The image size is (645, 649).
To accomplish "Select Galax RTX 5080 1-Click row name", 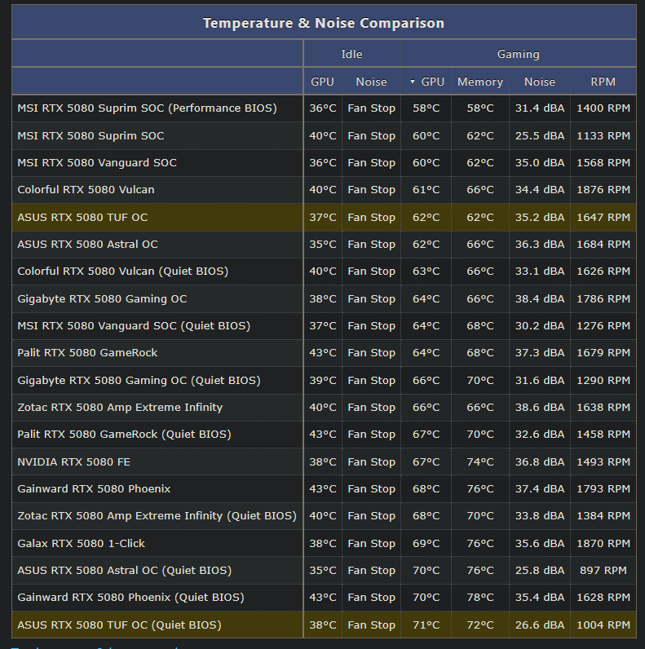I will 82,544.
